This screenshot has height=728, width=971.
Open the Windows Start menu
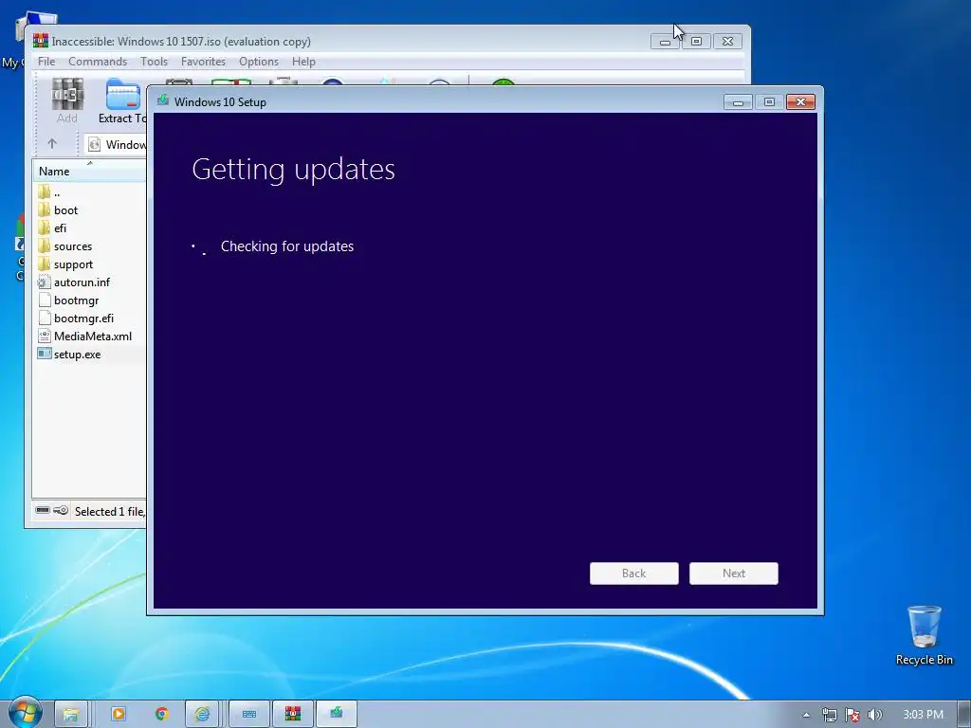26,713
